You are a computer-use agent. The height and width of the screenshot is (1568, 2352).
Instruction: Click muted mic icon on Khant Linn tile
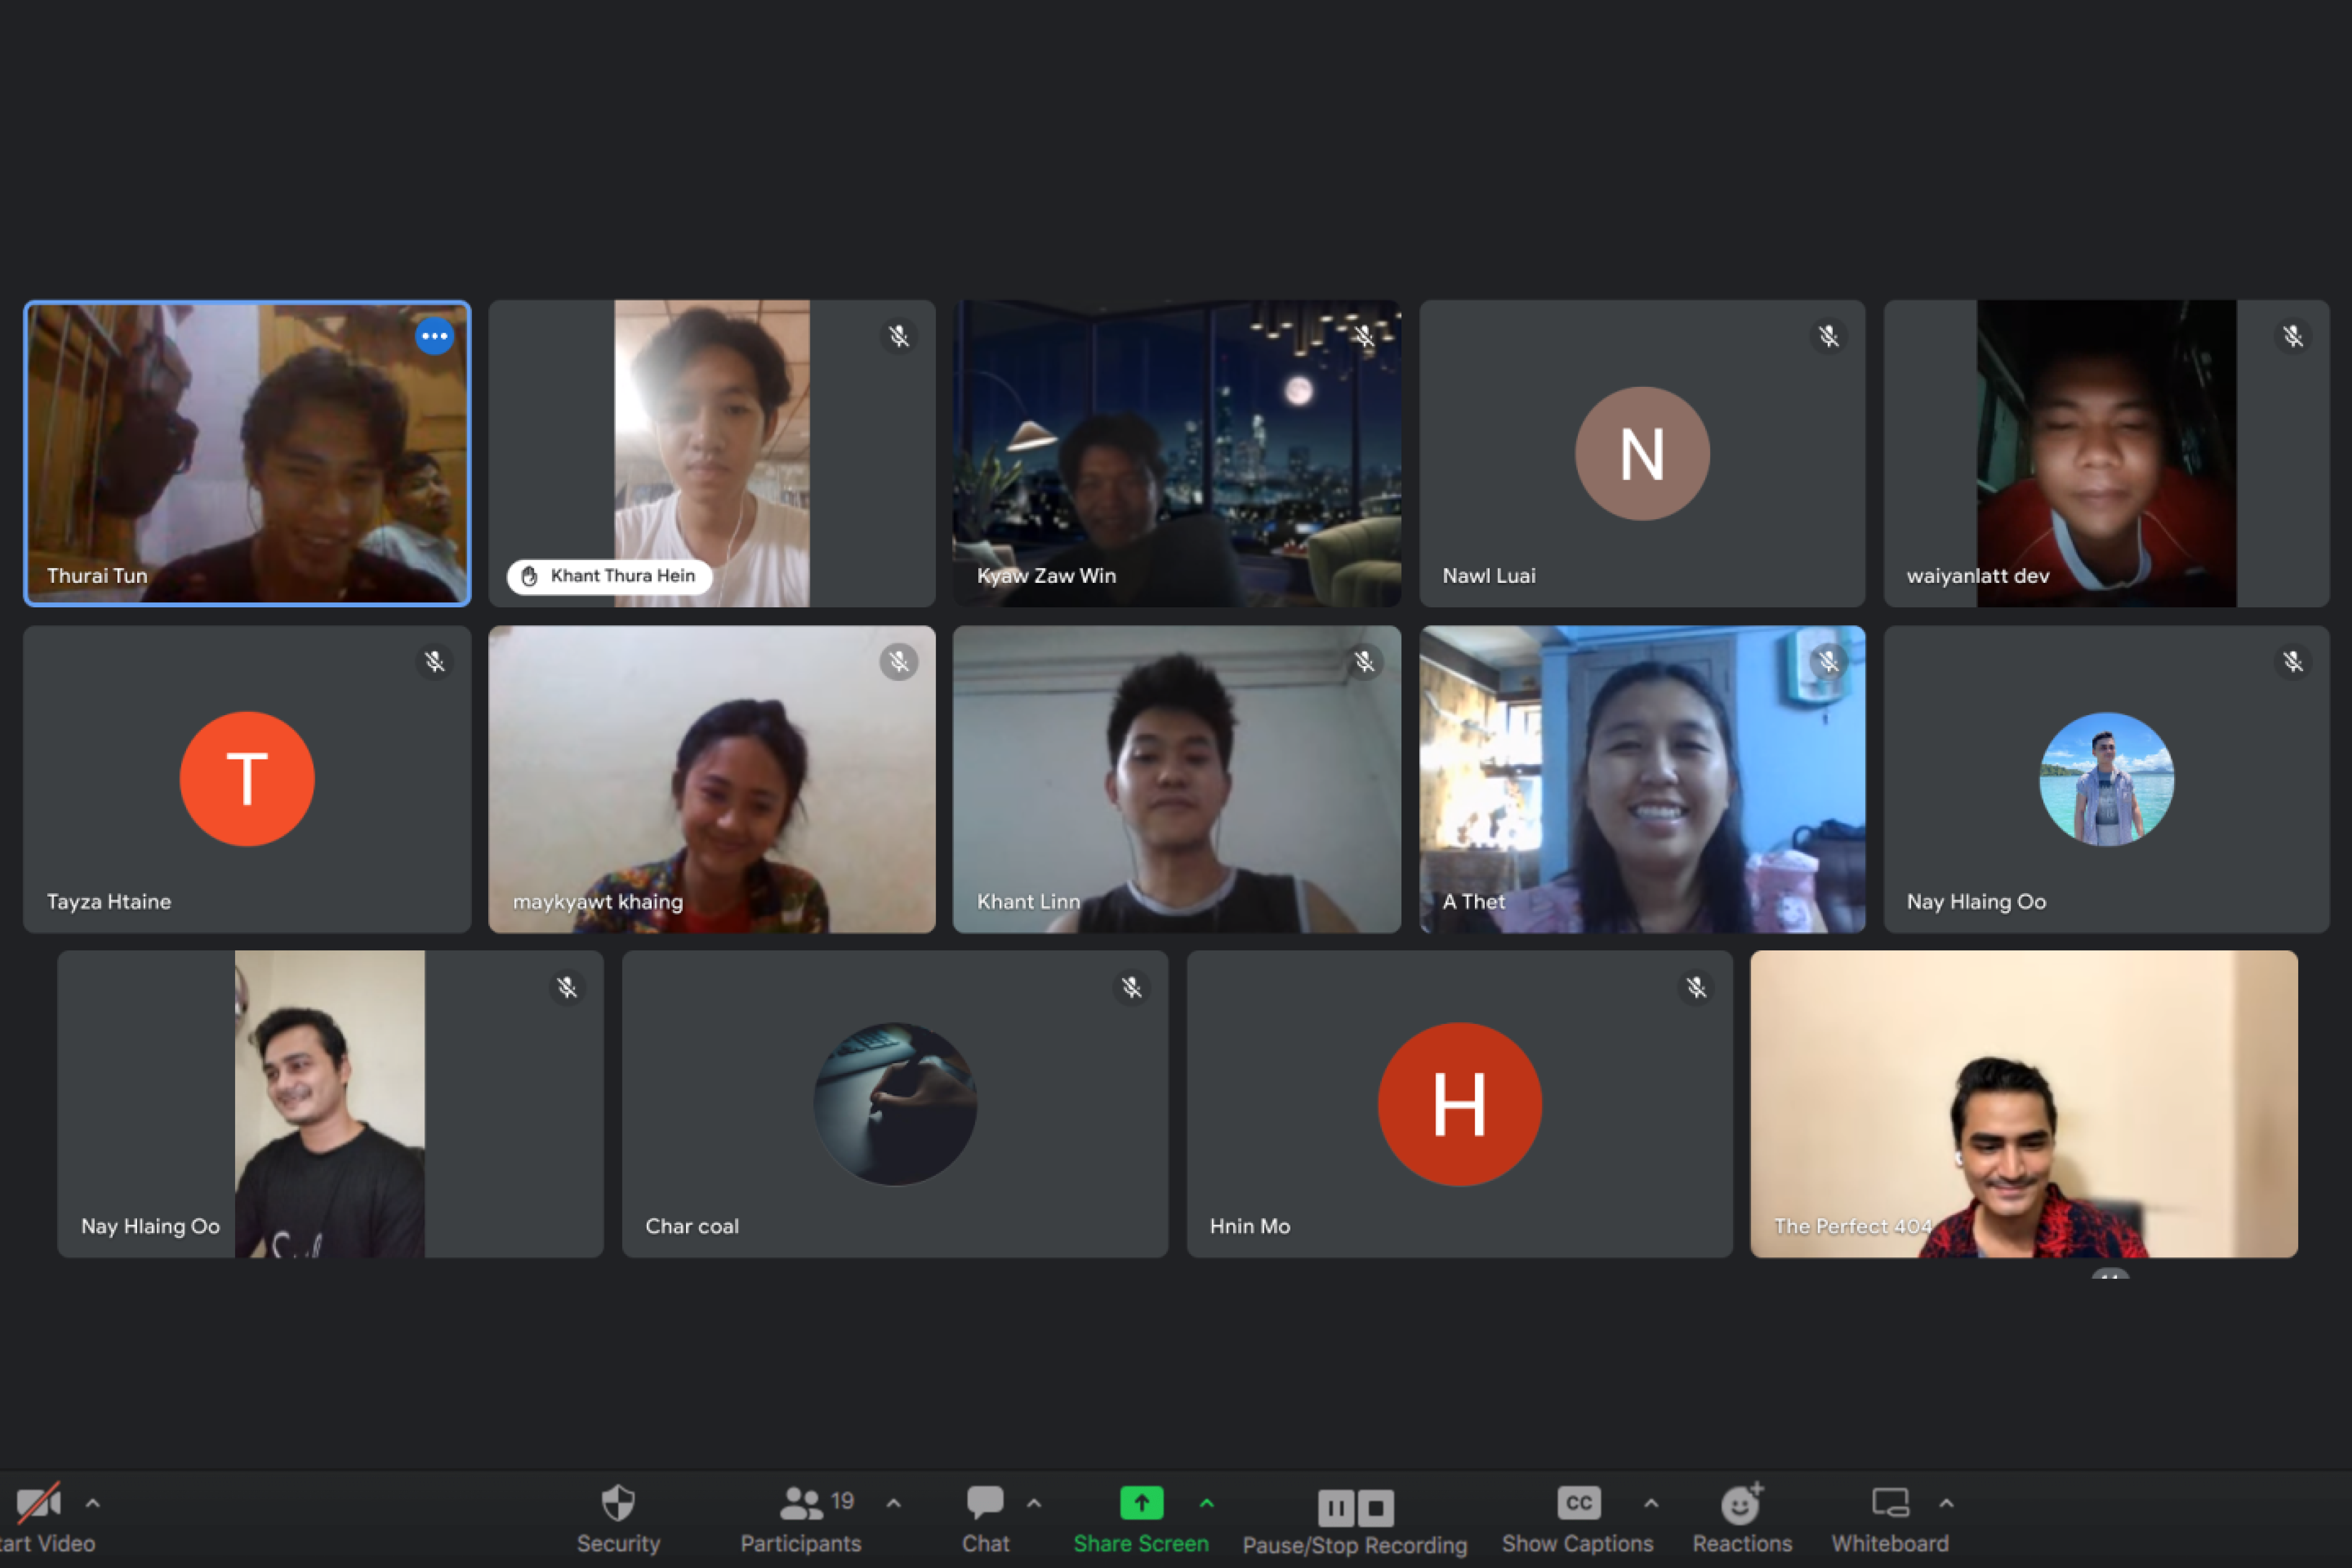1364,662
